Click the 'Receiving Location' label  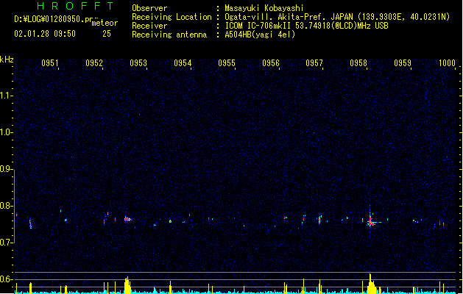(x=172, y=17)
